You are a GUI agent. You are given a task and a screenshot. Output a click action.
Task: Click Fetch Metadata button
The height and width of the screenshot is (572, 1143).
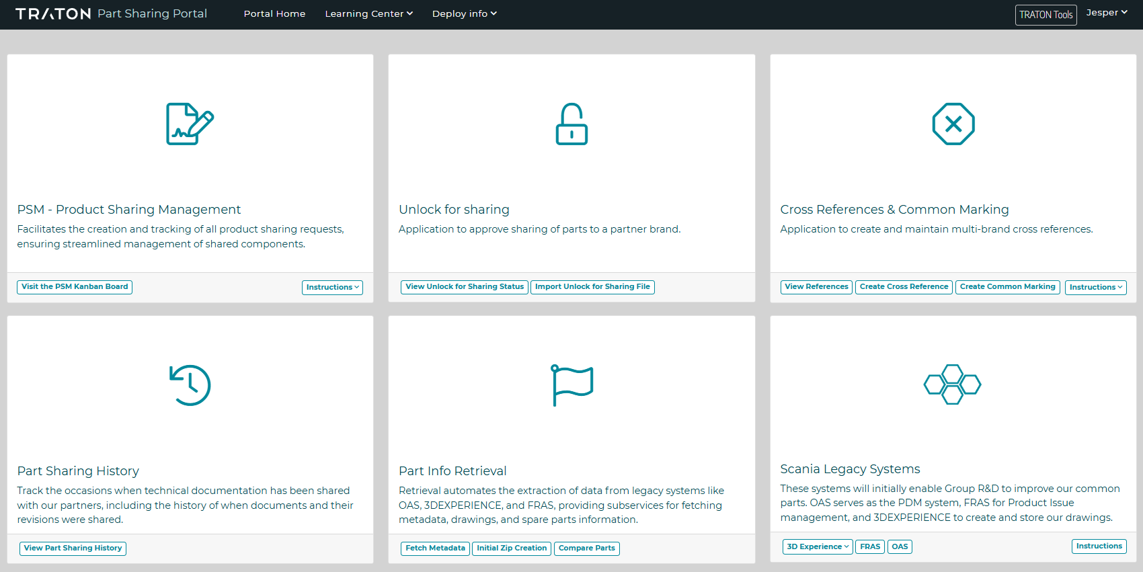435,548
